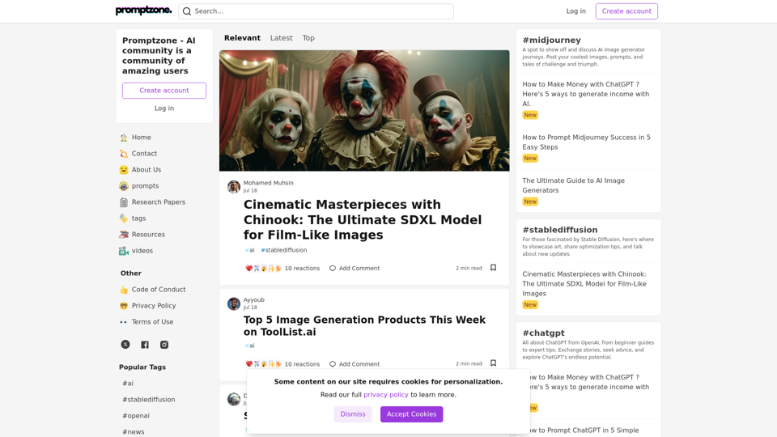This screenshot has width=777, height=437.
Task: Click comment bubble on Top 5 Image post
Action: pyautogui.click(x=333, y=363)
